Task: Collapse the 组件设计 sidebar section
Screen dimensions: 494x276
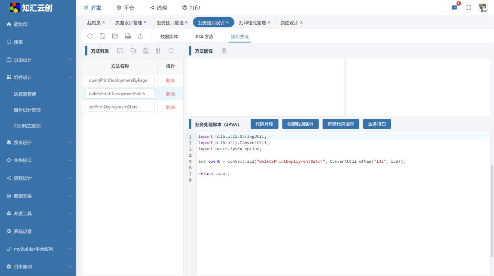Action: pyautogui.click(x=38, y=77)
